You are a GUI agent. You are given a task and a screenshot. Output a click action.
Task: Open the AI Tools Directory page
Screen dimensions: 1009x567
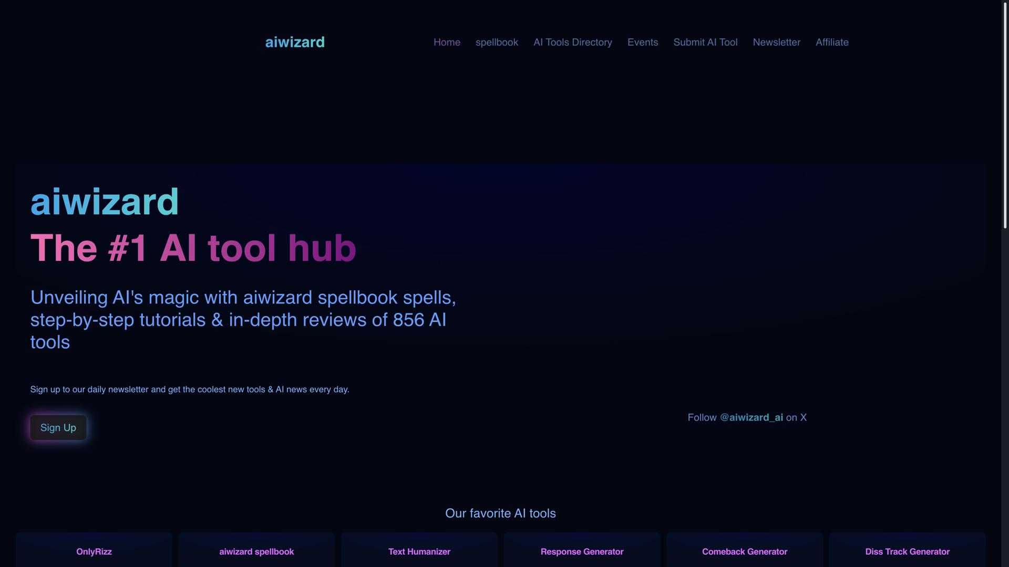572,42
